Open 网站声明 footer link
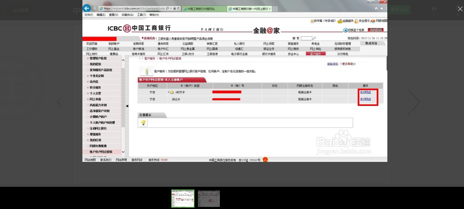 click(121, 160)
